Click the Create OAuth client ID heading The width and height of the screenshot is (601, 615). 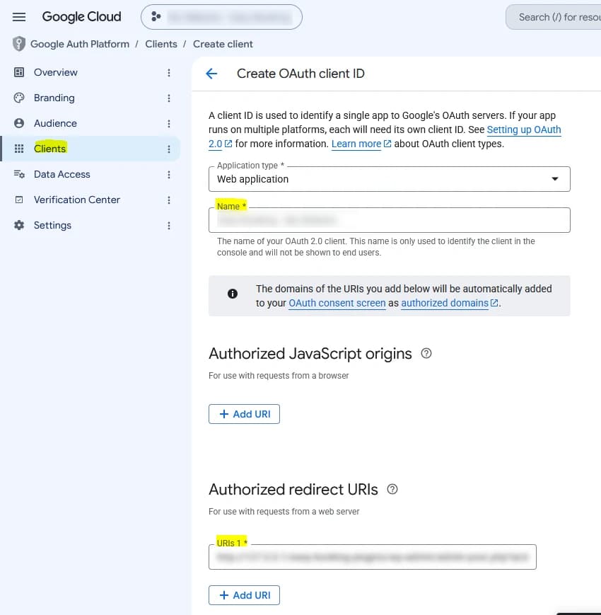pyautogui.click(x=300, y=74)
